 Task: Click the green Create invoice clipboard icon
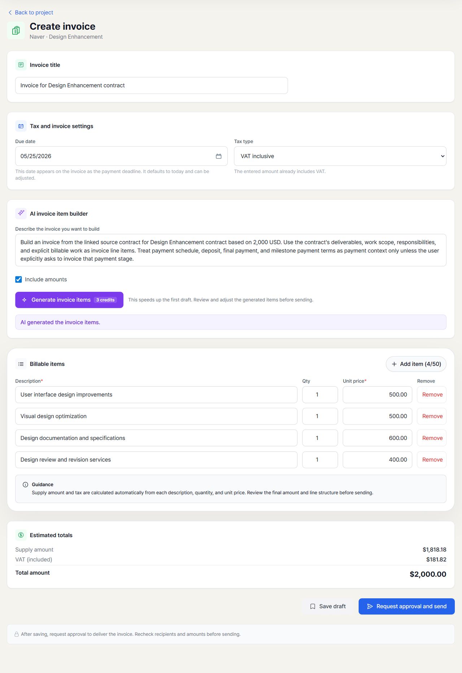16,30
